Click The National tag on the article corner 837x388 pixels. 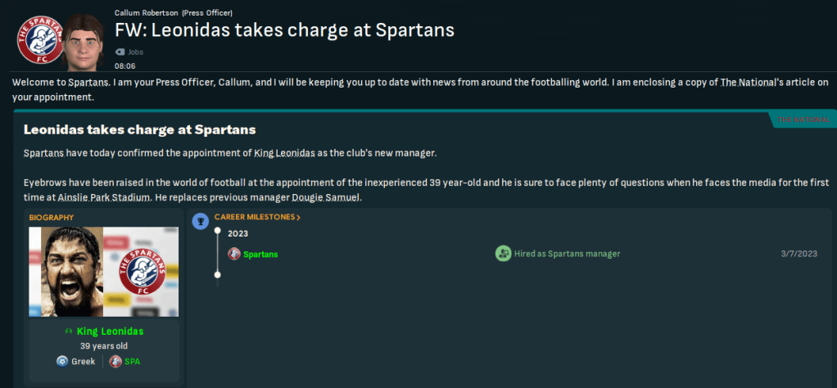tap(801, 120)
